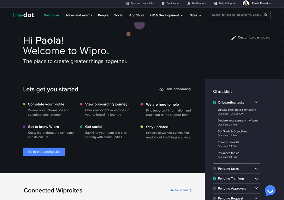Click the Hide onboarding label
284x200 pixels.
coord(178,89)
